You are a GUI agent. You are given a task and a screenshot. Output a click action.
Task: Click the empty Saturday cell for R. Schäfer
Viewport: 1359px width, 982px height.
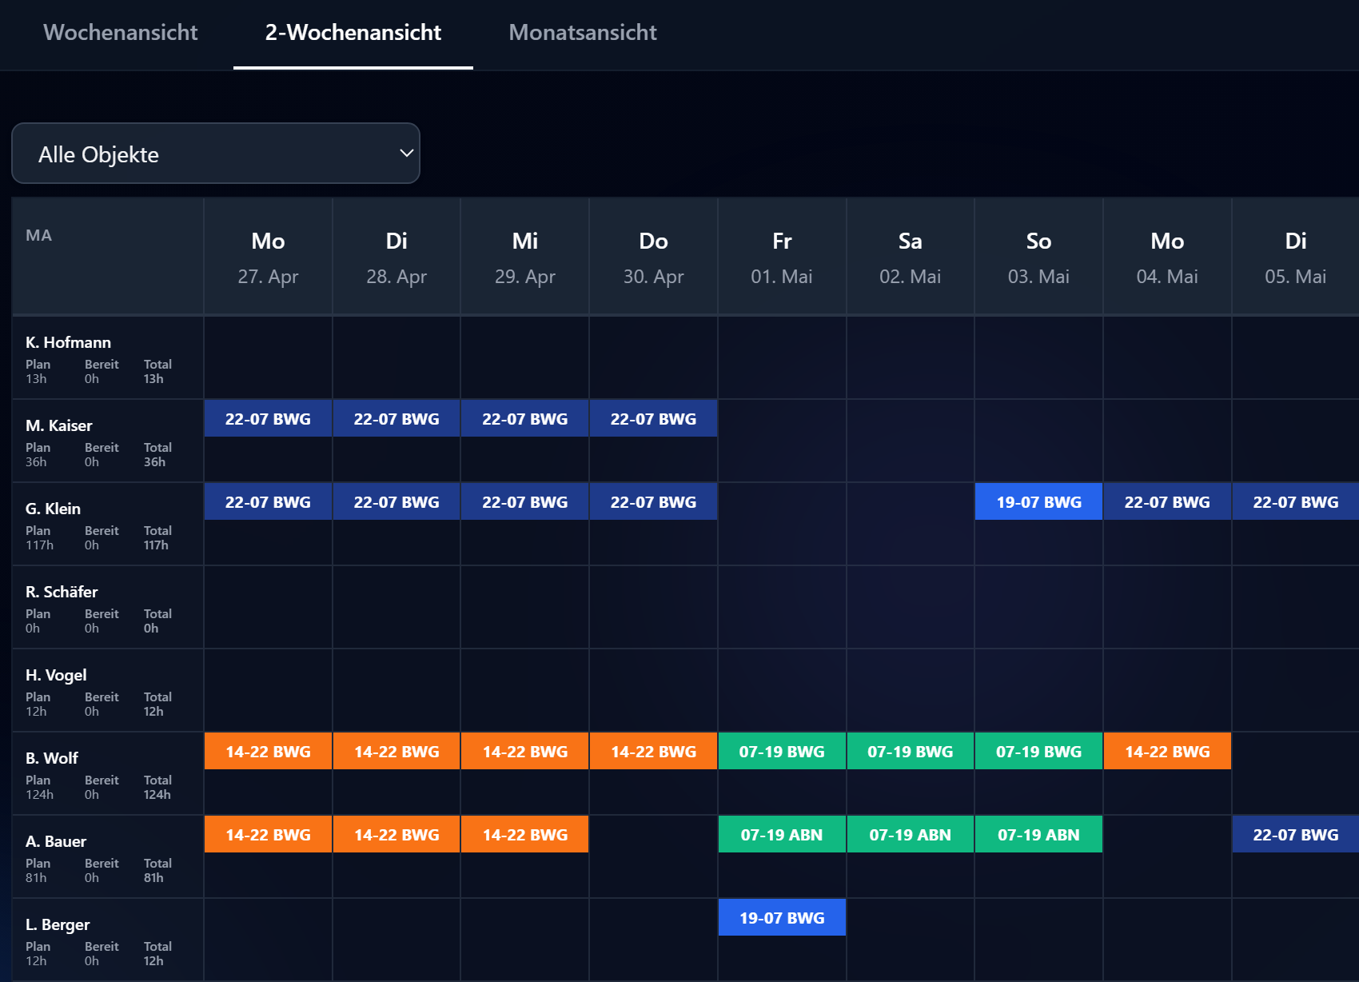coord(910,607)
